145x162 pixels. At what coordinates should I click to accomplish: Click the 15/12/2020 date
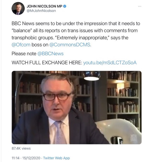[x=31, y=158]
